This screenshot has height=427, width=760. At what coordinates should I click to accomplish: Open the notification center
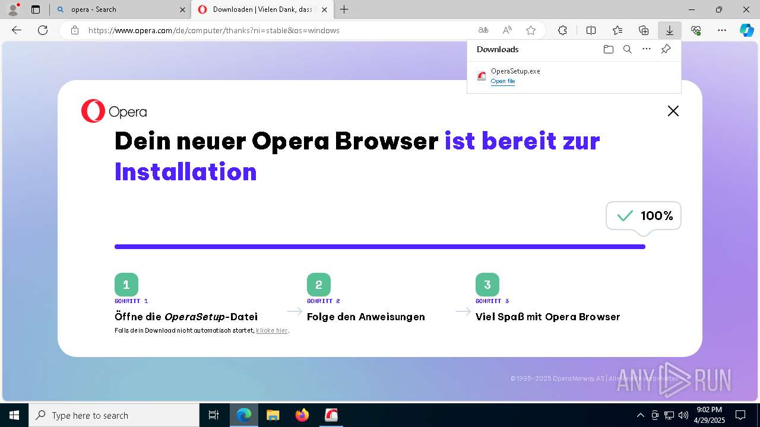pos(740,415)
